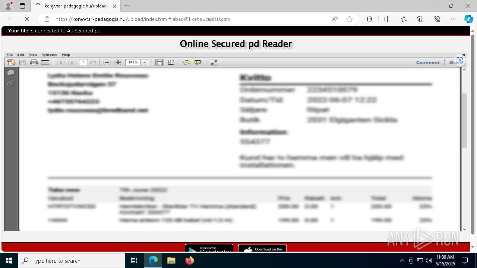The image size is (477, 268).
Task: Open the Help menu
Action: 66,55
